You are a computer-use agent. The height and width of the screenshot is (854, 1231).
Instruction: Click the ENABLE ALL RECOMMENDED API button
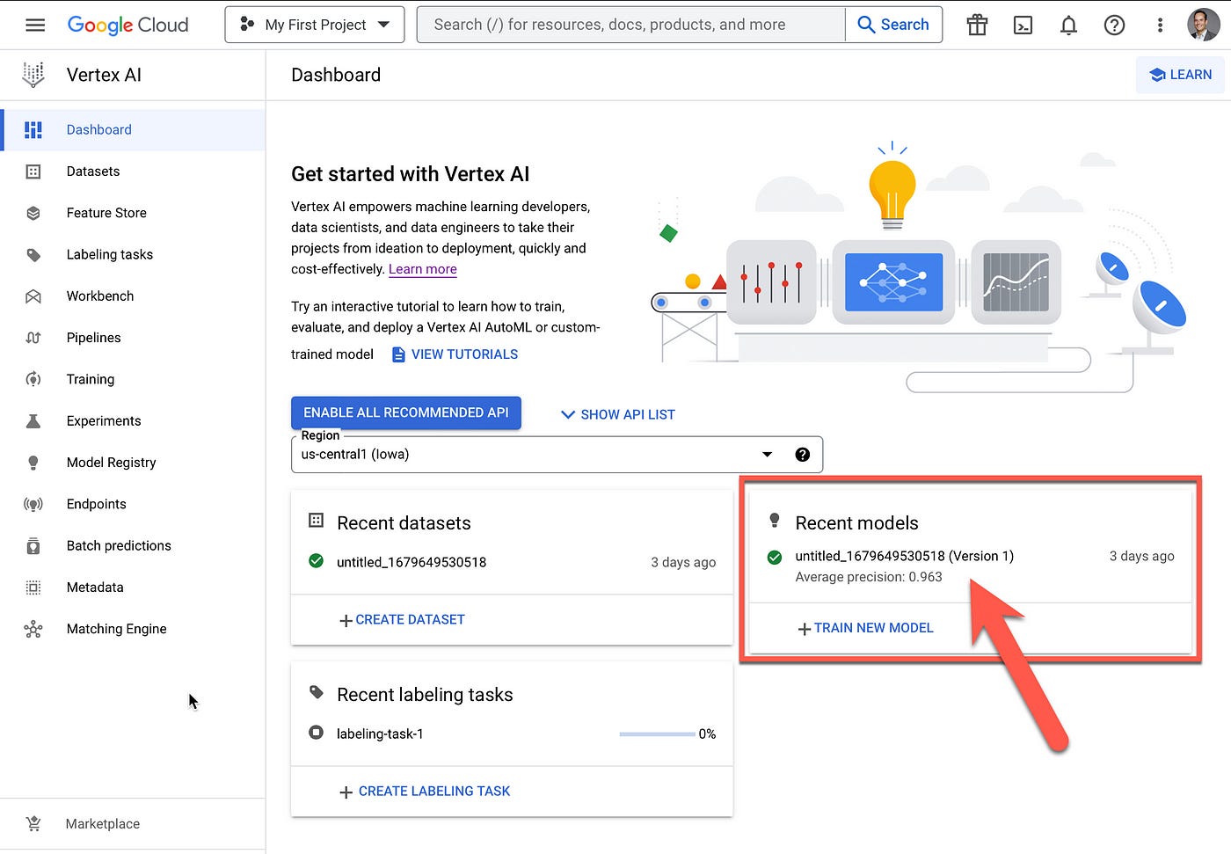click(x=405, y=412)
